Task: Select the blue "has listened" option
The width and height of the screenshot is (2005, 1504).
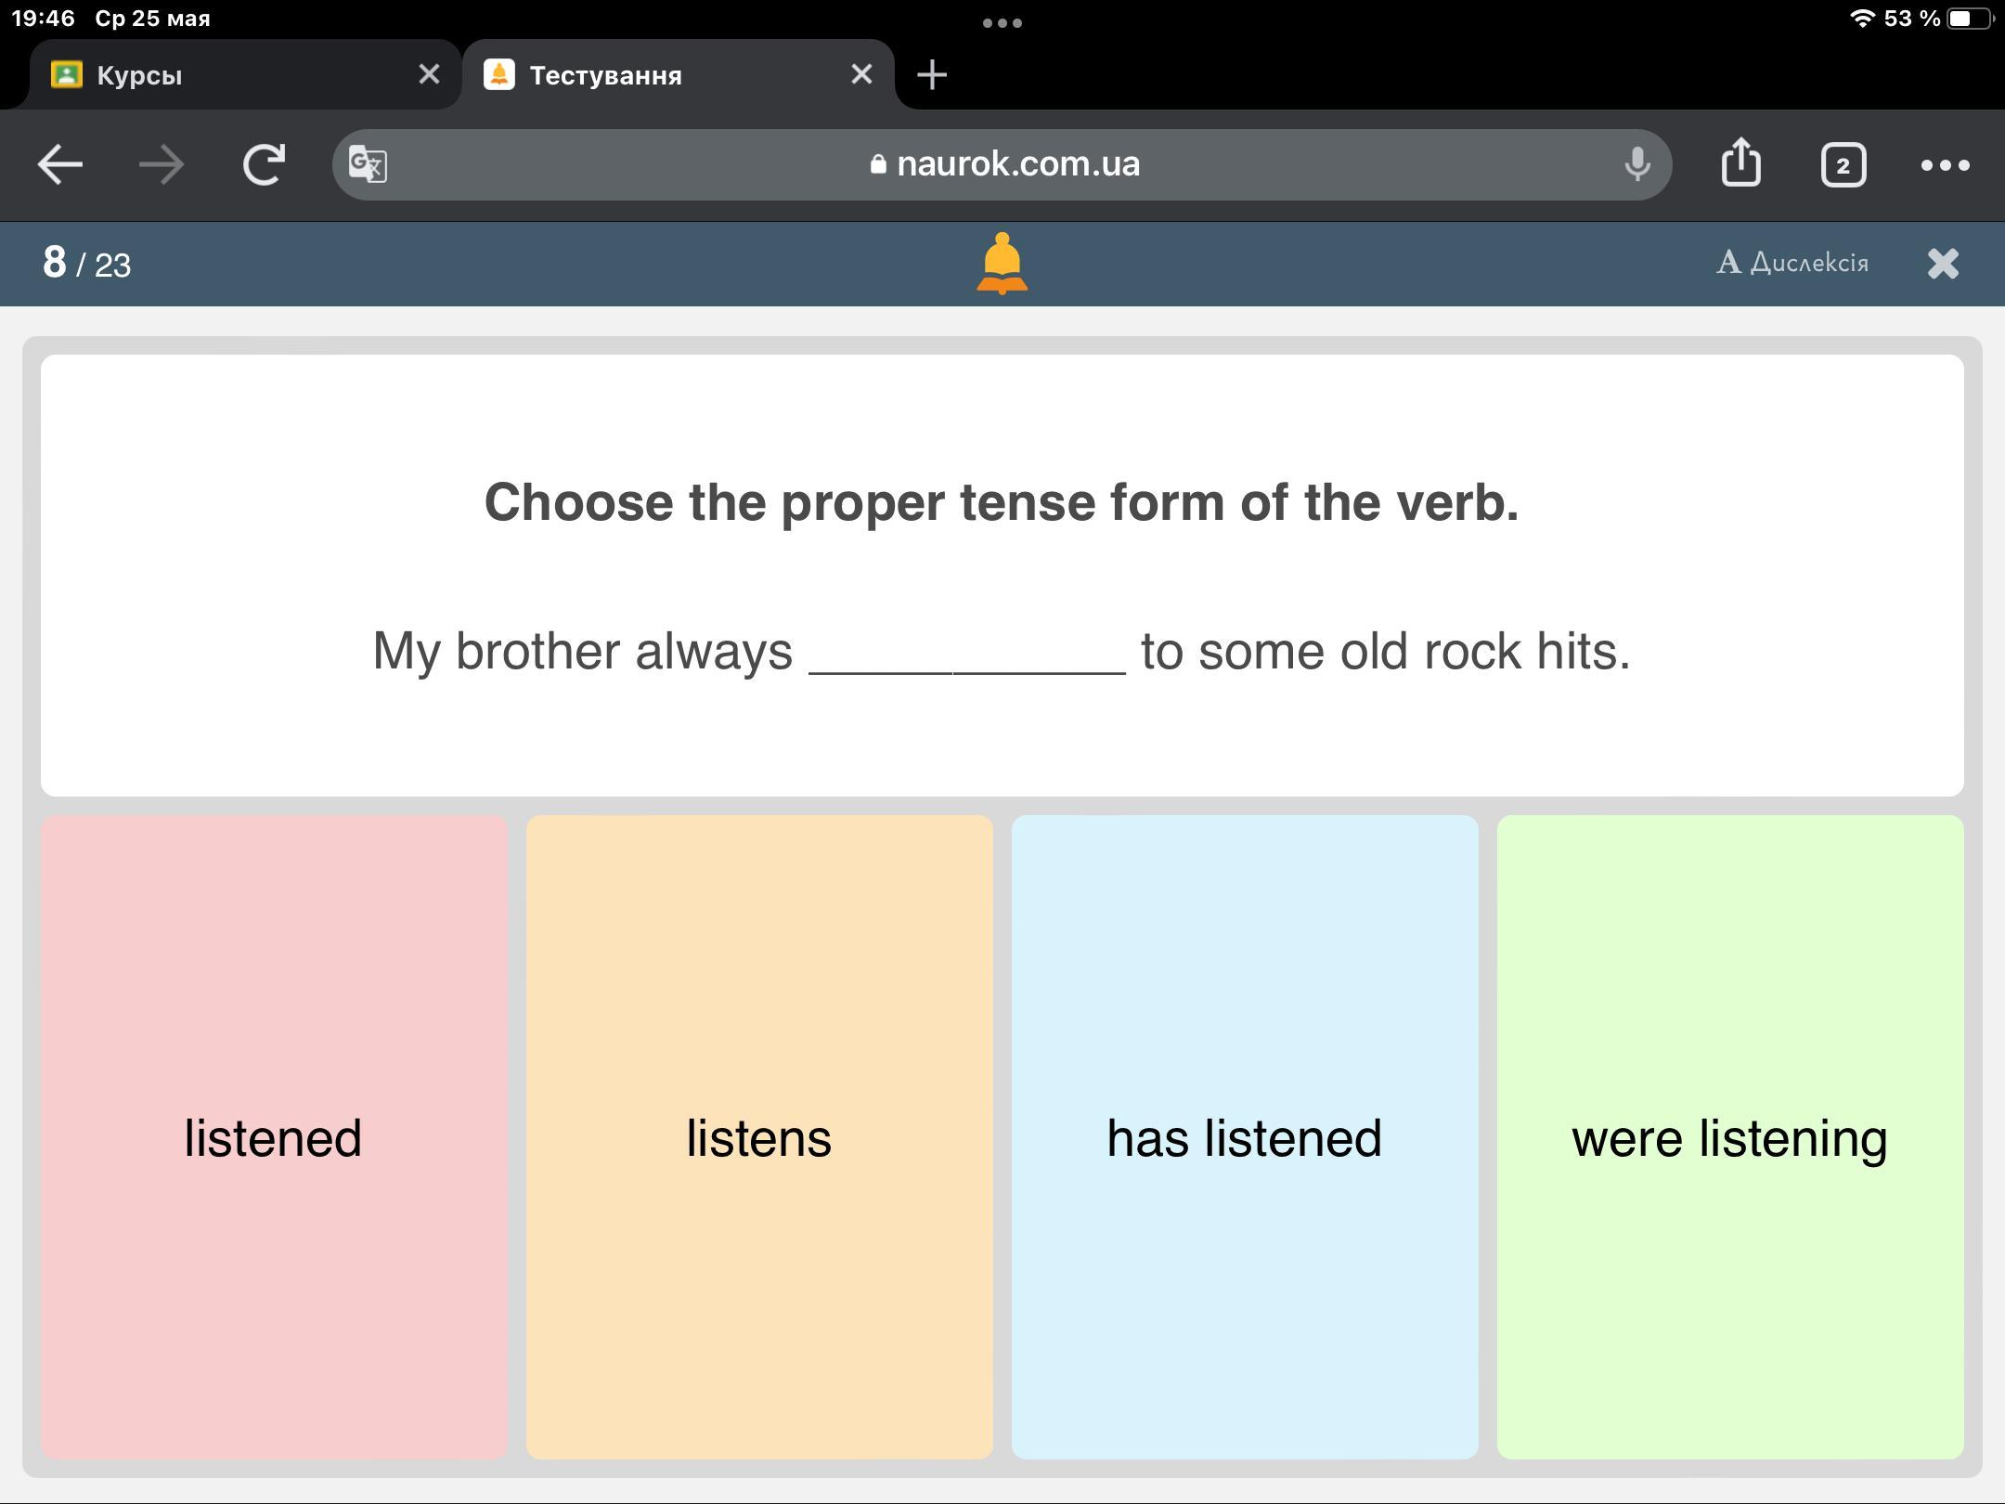Action: [x=1245, y=1136]
